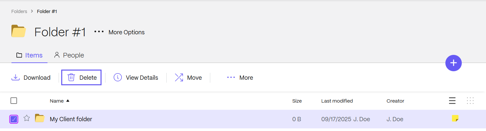Open the More actions ellipsis in toolbar
Viewport: 486px width, 131px height.
(231, 77)
